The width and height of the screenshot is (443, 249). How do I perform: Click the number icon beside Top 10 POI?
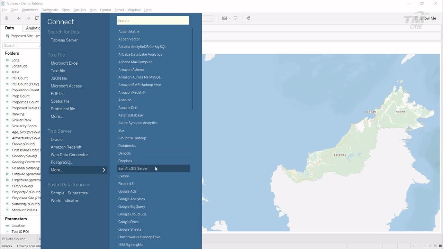point(7,232)
